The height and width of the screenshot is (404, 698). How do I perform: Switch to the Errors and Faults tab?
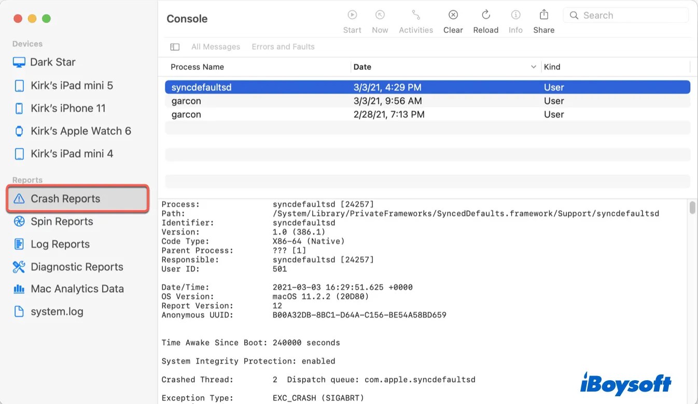click(x=283, y=47)
